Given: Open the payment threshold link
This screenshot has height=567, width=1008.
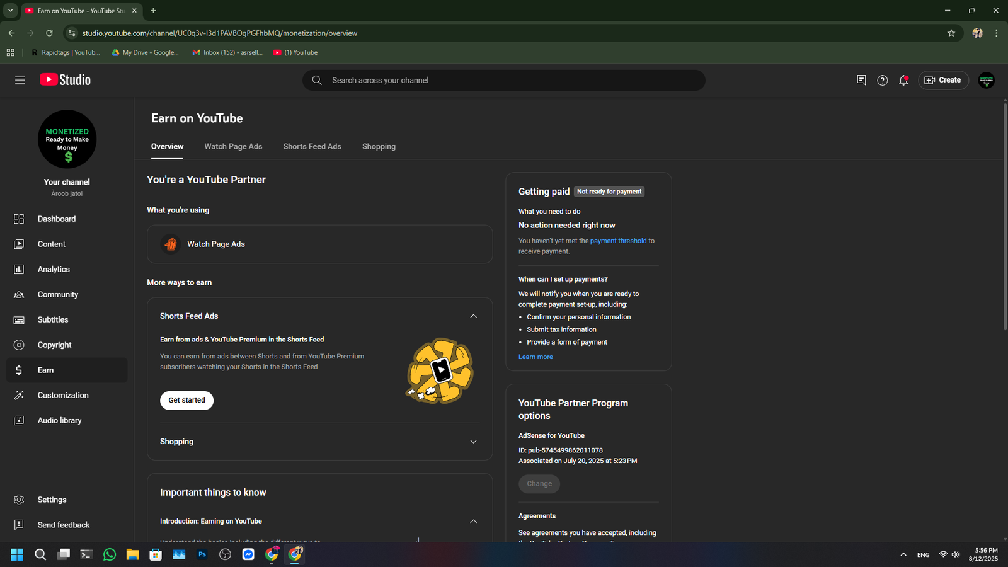Looking at the screenshot, I should pos(618,241).
